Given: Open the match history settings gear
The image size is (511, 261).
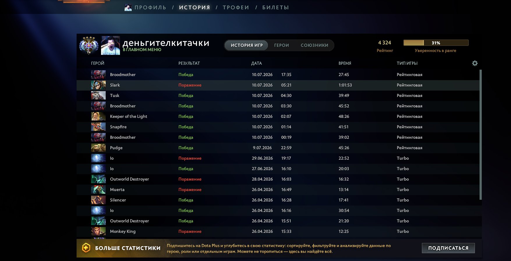Looking at the screenshot, I should (x=475, y=63).
